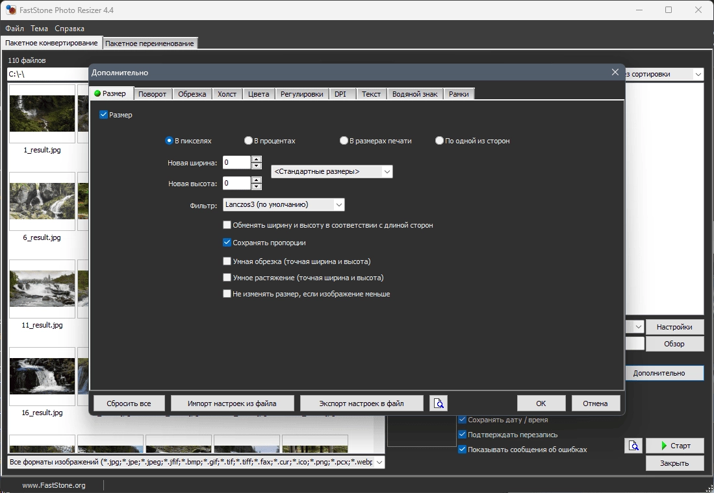Click the Новая ширина input field

pyautogui.click(x=236, y=162)
